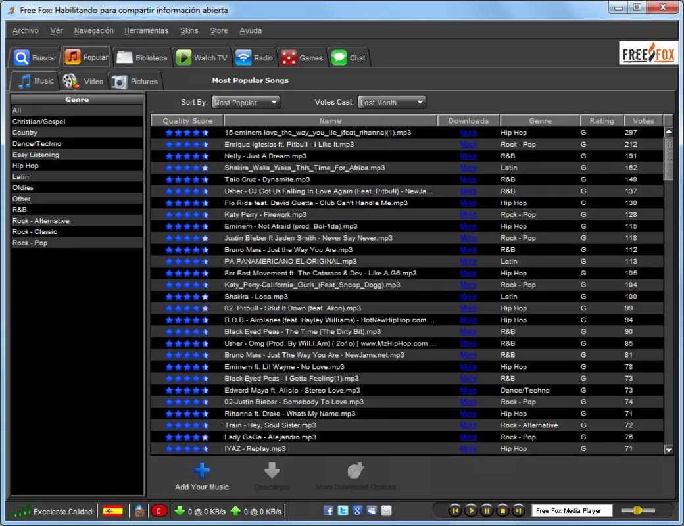Image resolution: width=684 pixels, height=526 pixels.
Task: Adjust the media player volume slider
Action: (x=638, y=510)
